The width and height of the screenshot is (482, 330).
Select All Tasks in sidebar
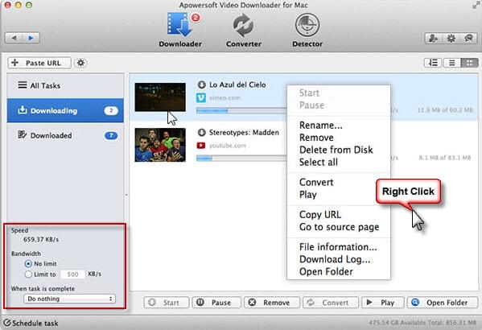(65, 85)
